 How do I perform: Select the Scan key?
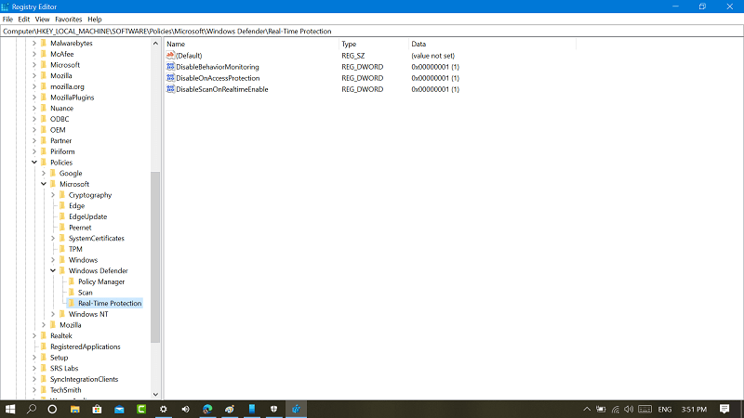(x=85, y=293)
